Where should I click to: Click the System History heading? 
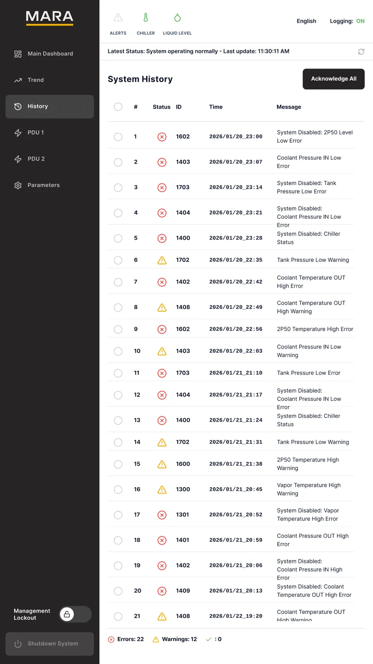pos(140,79)
